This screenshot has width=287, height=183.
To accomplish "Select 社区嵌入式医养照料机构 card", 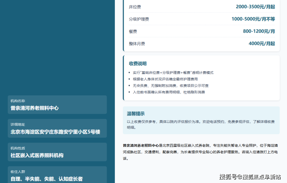I will [57, 152].
